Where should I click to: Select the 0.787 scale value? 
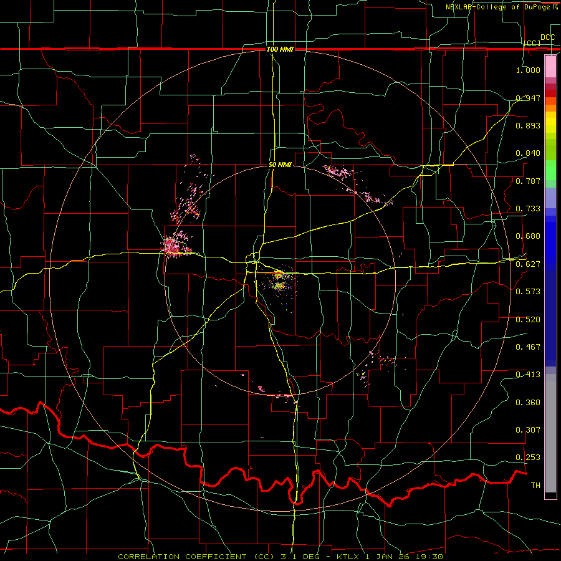528,181
